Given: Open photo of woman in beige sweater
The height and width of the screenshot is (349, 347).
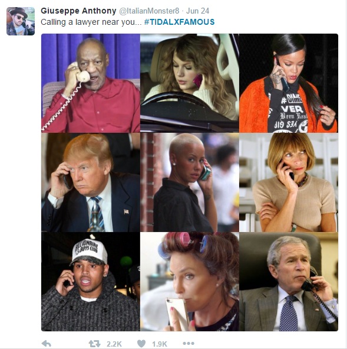Looking at the screenshot, I should click(x=289, y=182).
